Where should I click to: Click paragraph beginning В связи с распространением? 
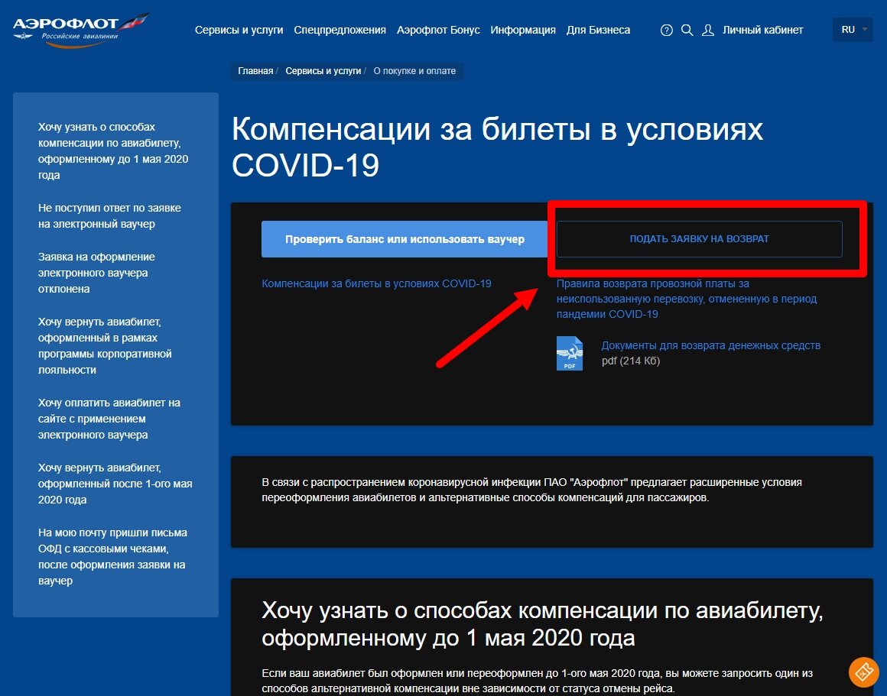pyautogui.click(x=531, y=490)
